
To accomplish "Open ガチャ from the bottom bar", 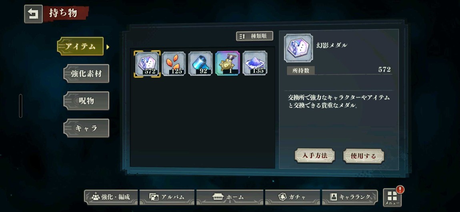I will pos(292,197).
